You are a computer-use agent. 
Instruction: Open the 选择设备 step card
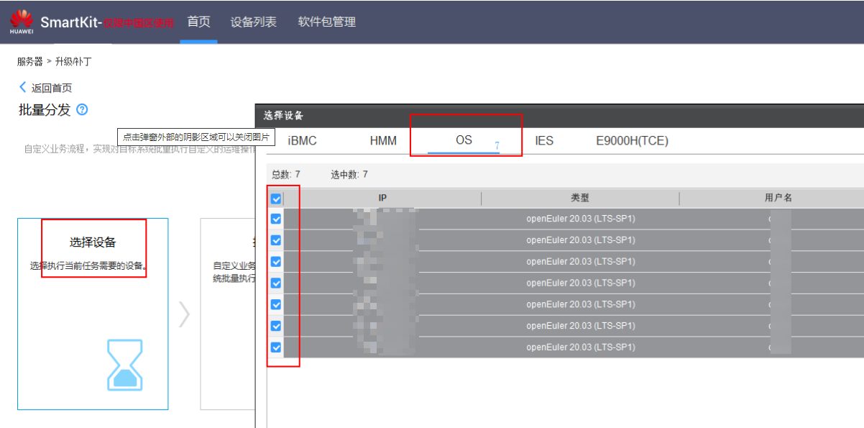click(x=93, y=314)
